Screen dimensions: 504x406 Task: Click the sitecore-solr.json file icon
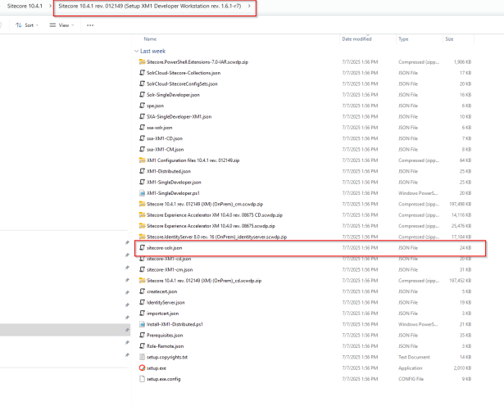(x=141, y=246)
